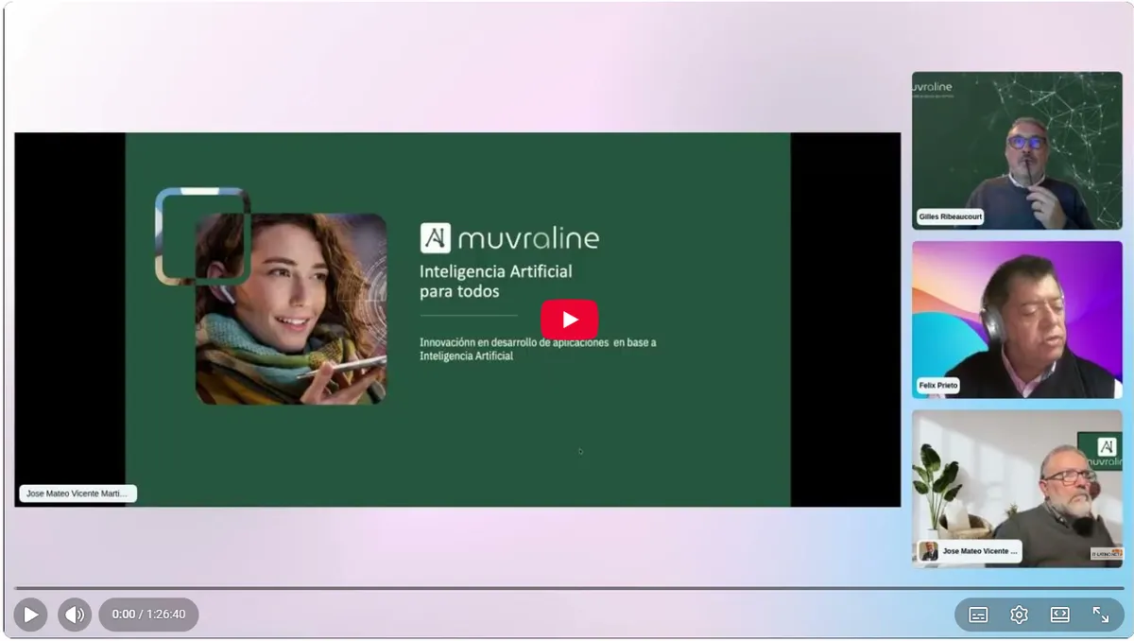Click the Gilles Ribeaucourt name label
The width and height of the screenshot is (1134, 641).
(x=950, y=217)
